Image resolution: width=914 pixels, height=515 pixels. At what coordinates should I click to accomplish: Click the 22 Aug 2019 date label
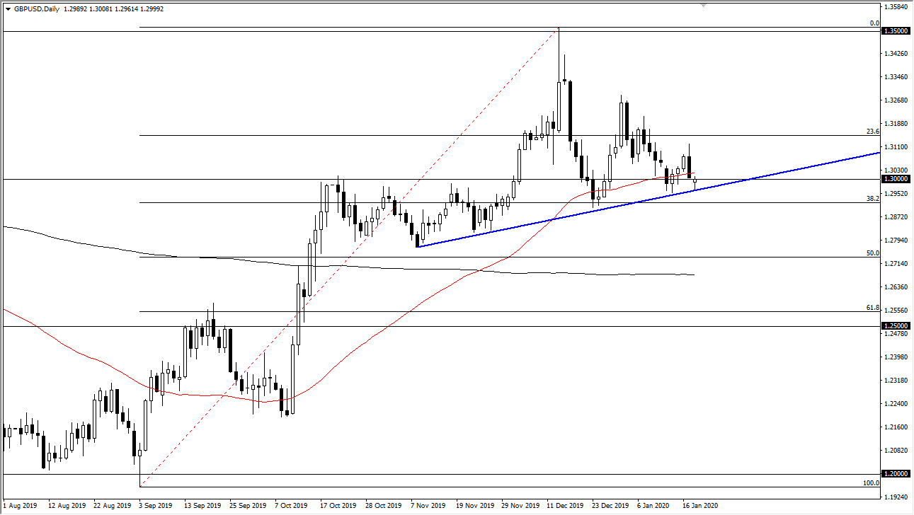click(x=112, y=506)
